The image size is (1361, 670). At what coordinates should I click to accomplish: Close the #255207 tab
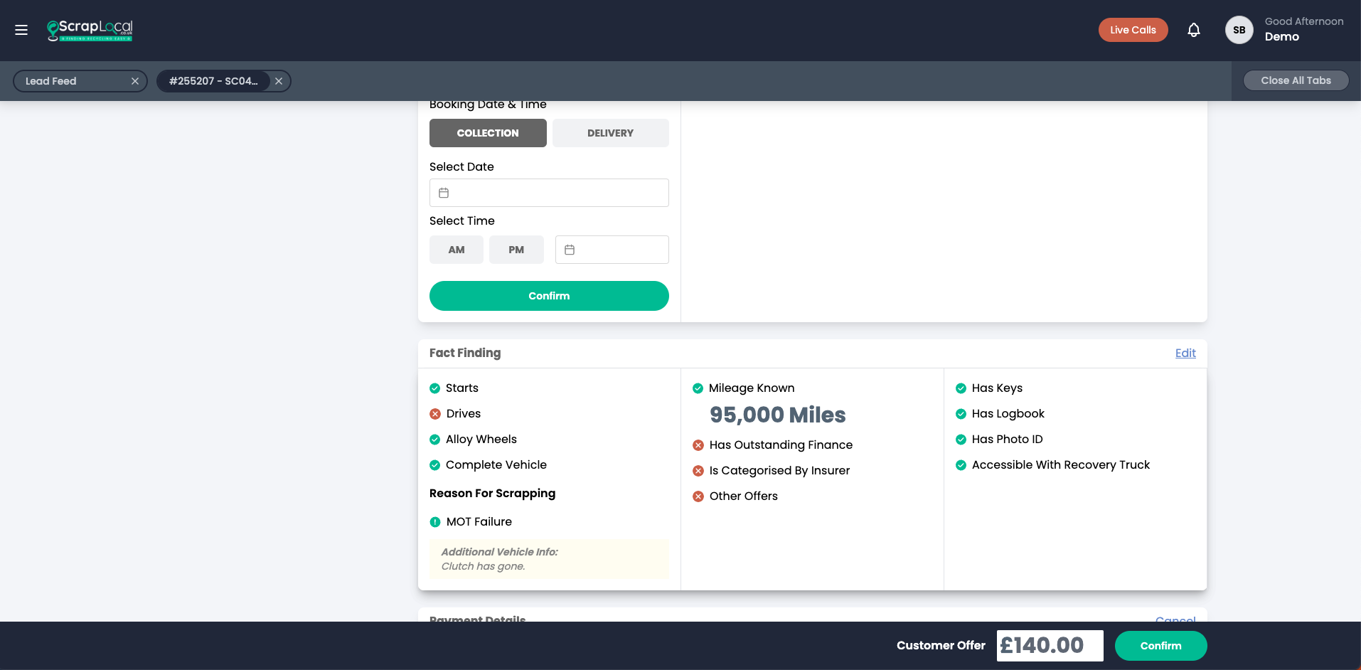279,81
